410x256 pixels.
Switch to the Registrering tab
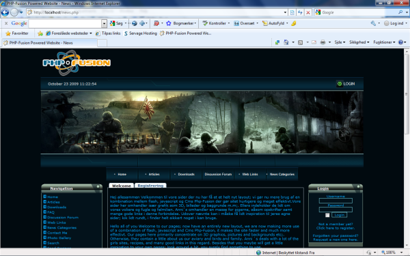[150, 186]
